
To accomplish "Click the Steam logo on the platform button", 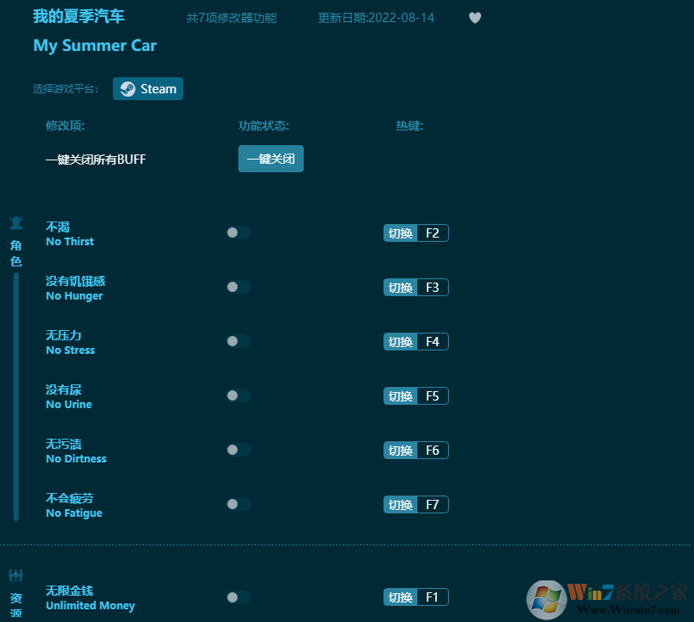I will tap(128, 88).
